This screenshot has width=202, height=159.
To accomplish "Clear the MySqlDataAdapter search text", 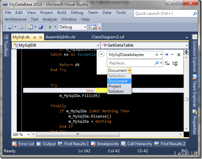I will click(x=157, y=54).
